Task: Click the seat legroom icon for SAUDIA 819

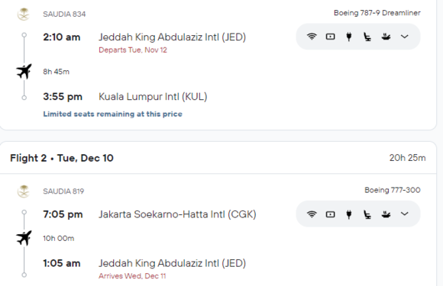Action: point(367,214)
